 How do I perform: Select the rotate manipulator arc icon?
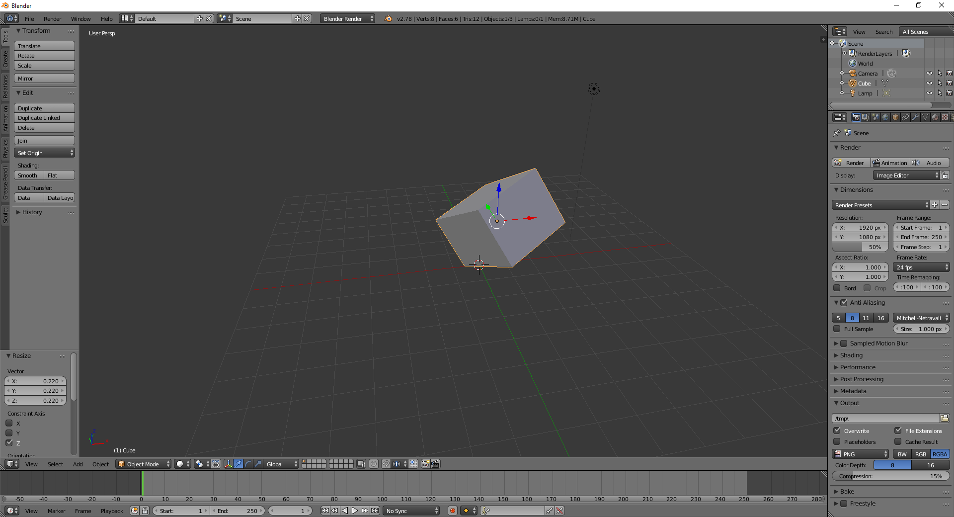pos(248,464)
